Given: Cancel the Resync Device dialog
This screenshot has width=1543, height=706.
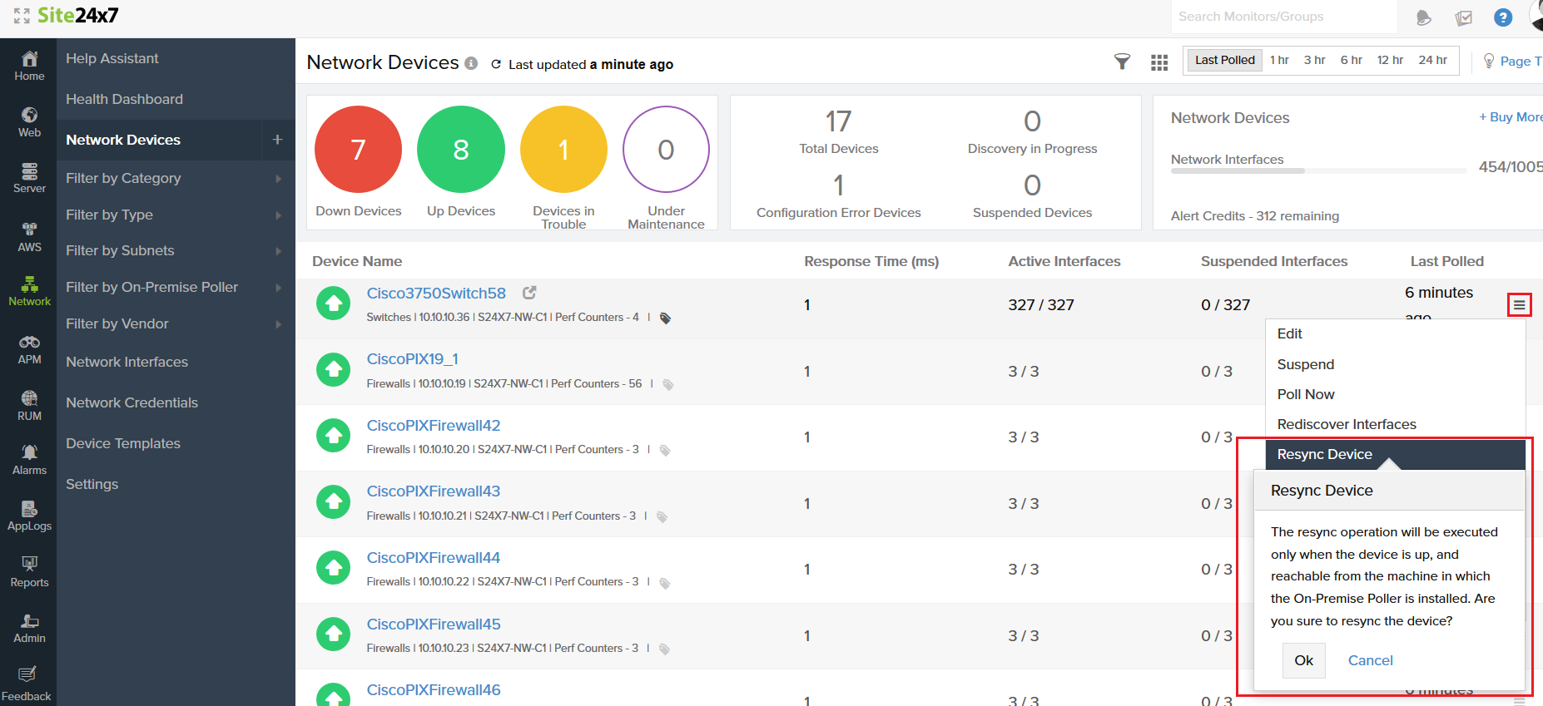Looking at the screenshot, I should coord(1370,660).
